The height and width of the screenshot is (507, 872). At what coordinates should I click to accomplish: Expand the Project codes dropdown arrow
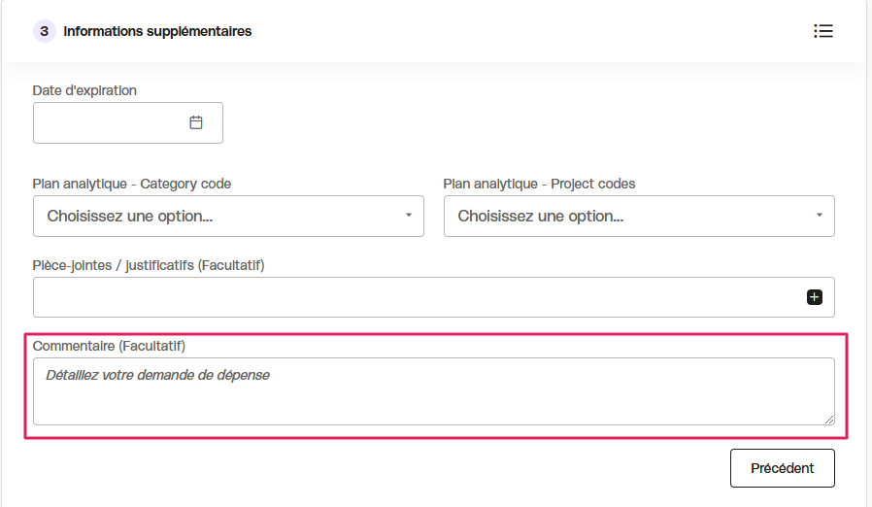pos(820,216)
